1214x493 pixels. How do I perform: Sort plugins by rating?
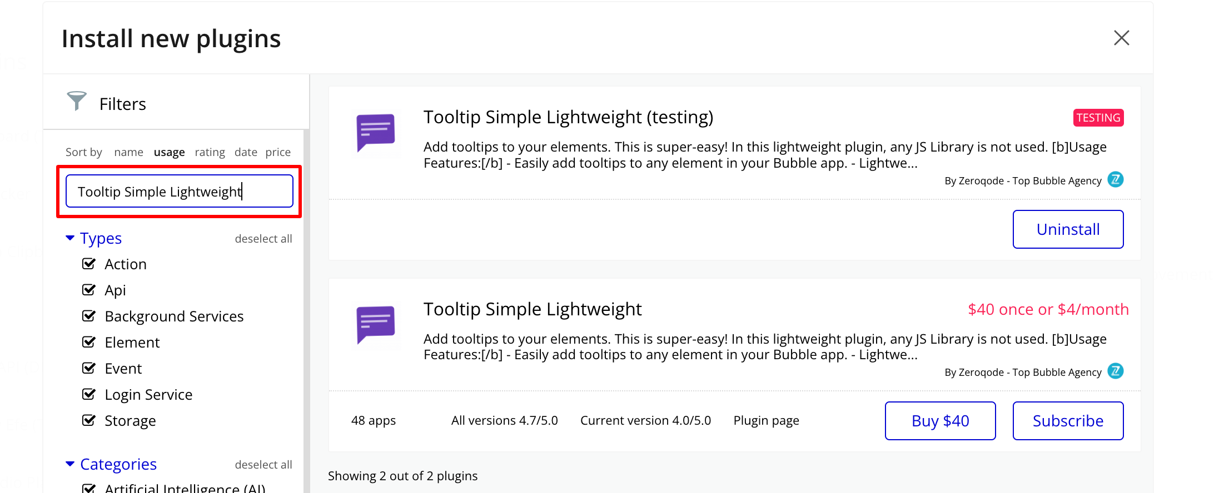(210, 152)
